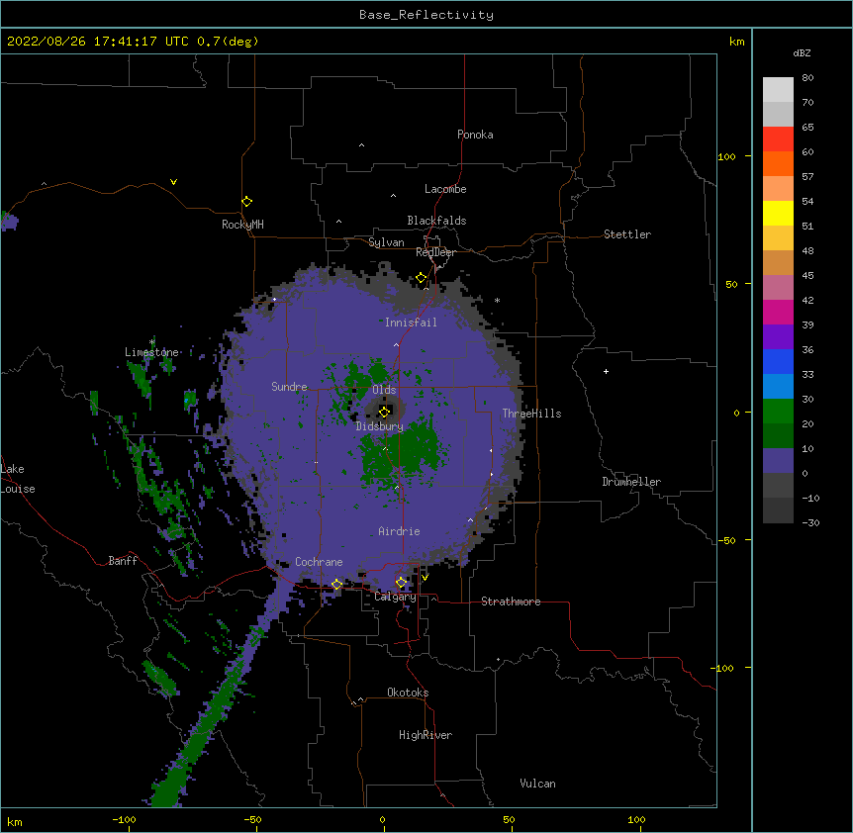Click the Olds label

coord(384,390)
